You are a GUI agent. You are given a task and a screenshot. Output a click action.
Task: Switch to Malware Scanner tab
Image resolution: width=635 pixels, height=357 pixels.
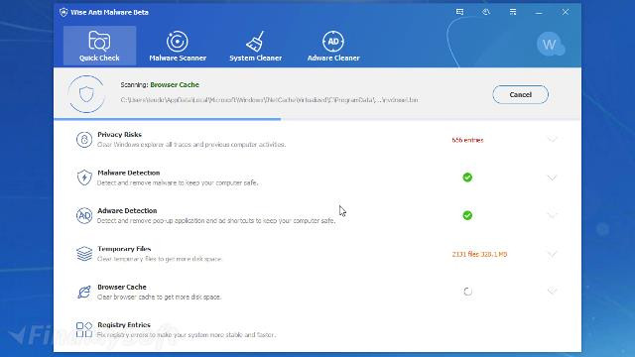pos(178,47)
